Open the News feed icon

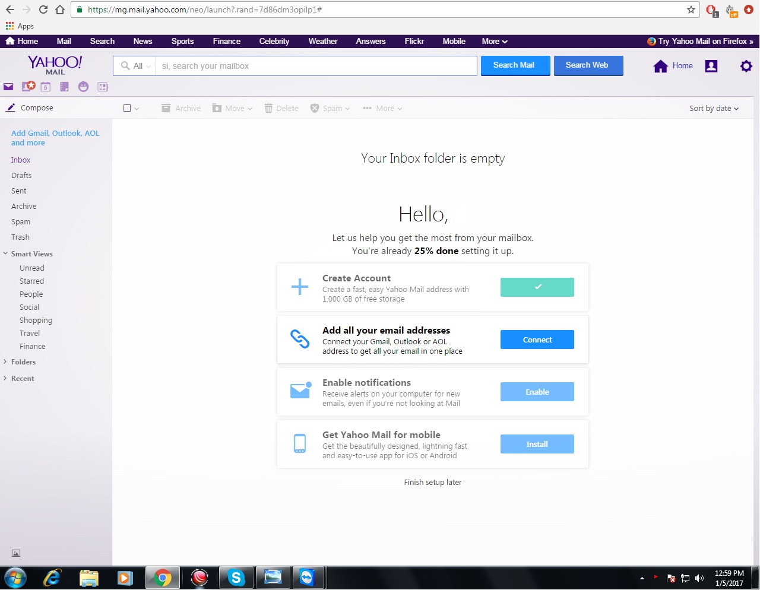(x=103, y=87)
